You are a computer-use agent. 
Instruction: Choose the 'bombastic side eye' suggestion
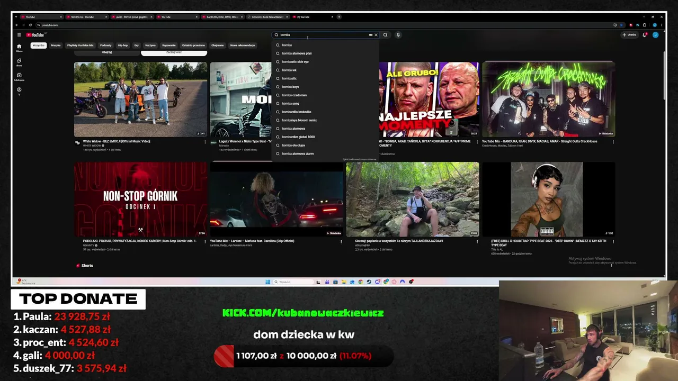click(x=325, y=62)
